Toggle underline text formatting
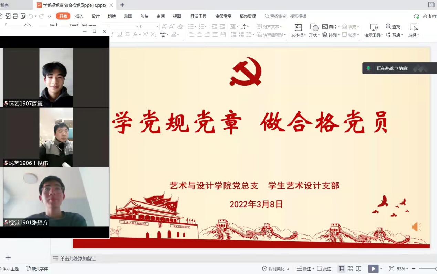Viewport: 437px width, 274px height. 119,34
